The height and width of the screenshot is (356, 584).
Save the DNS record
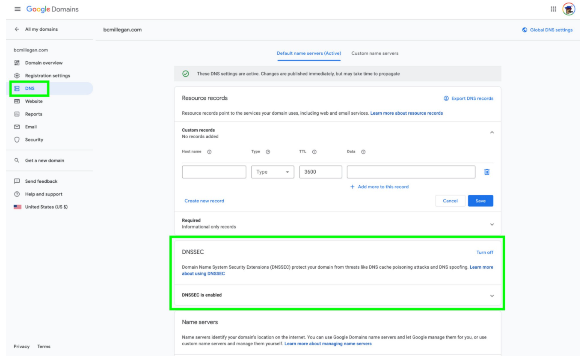[480, 201]
